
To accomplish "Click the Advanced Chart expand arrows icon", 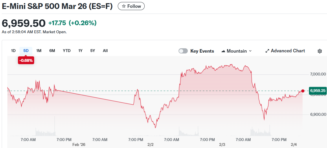I will (267, 51).
